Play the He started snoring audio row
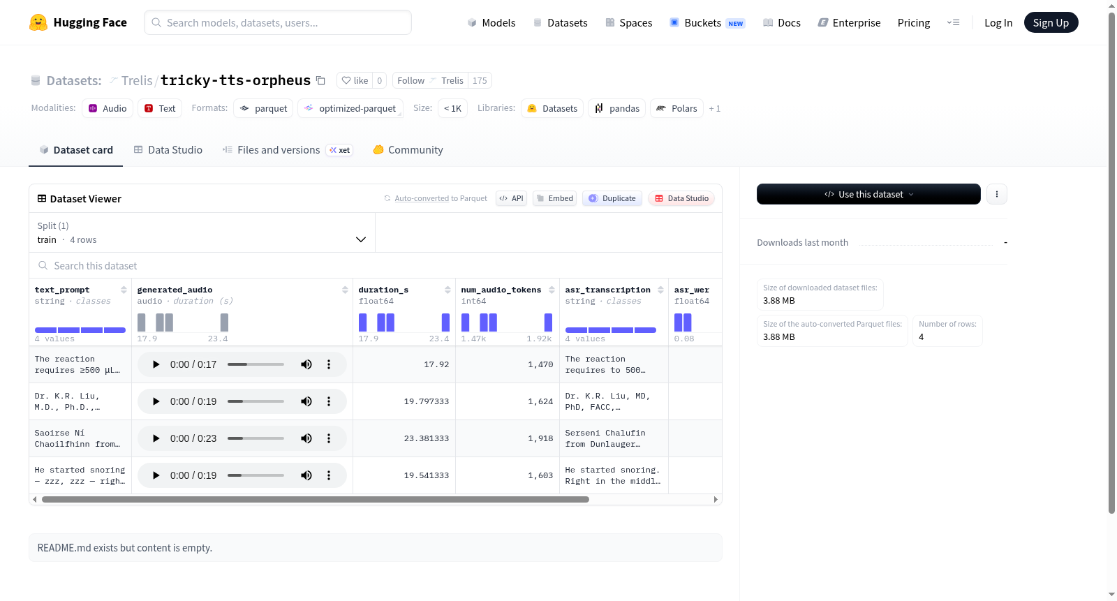 pos(156,475)
